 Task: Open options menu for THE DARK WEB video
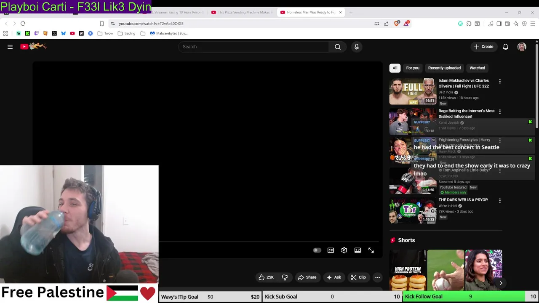tap(500, 201)
